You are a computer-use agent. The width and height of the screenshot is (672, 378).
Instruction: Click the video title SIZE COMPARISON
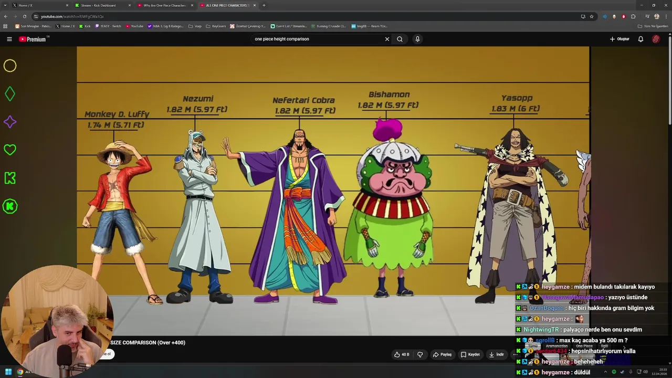[x=148, y=342]
